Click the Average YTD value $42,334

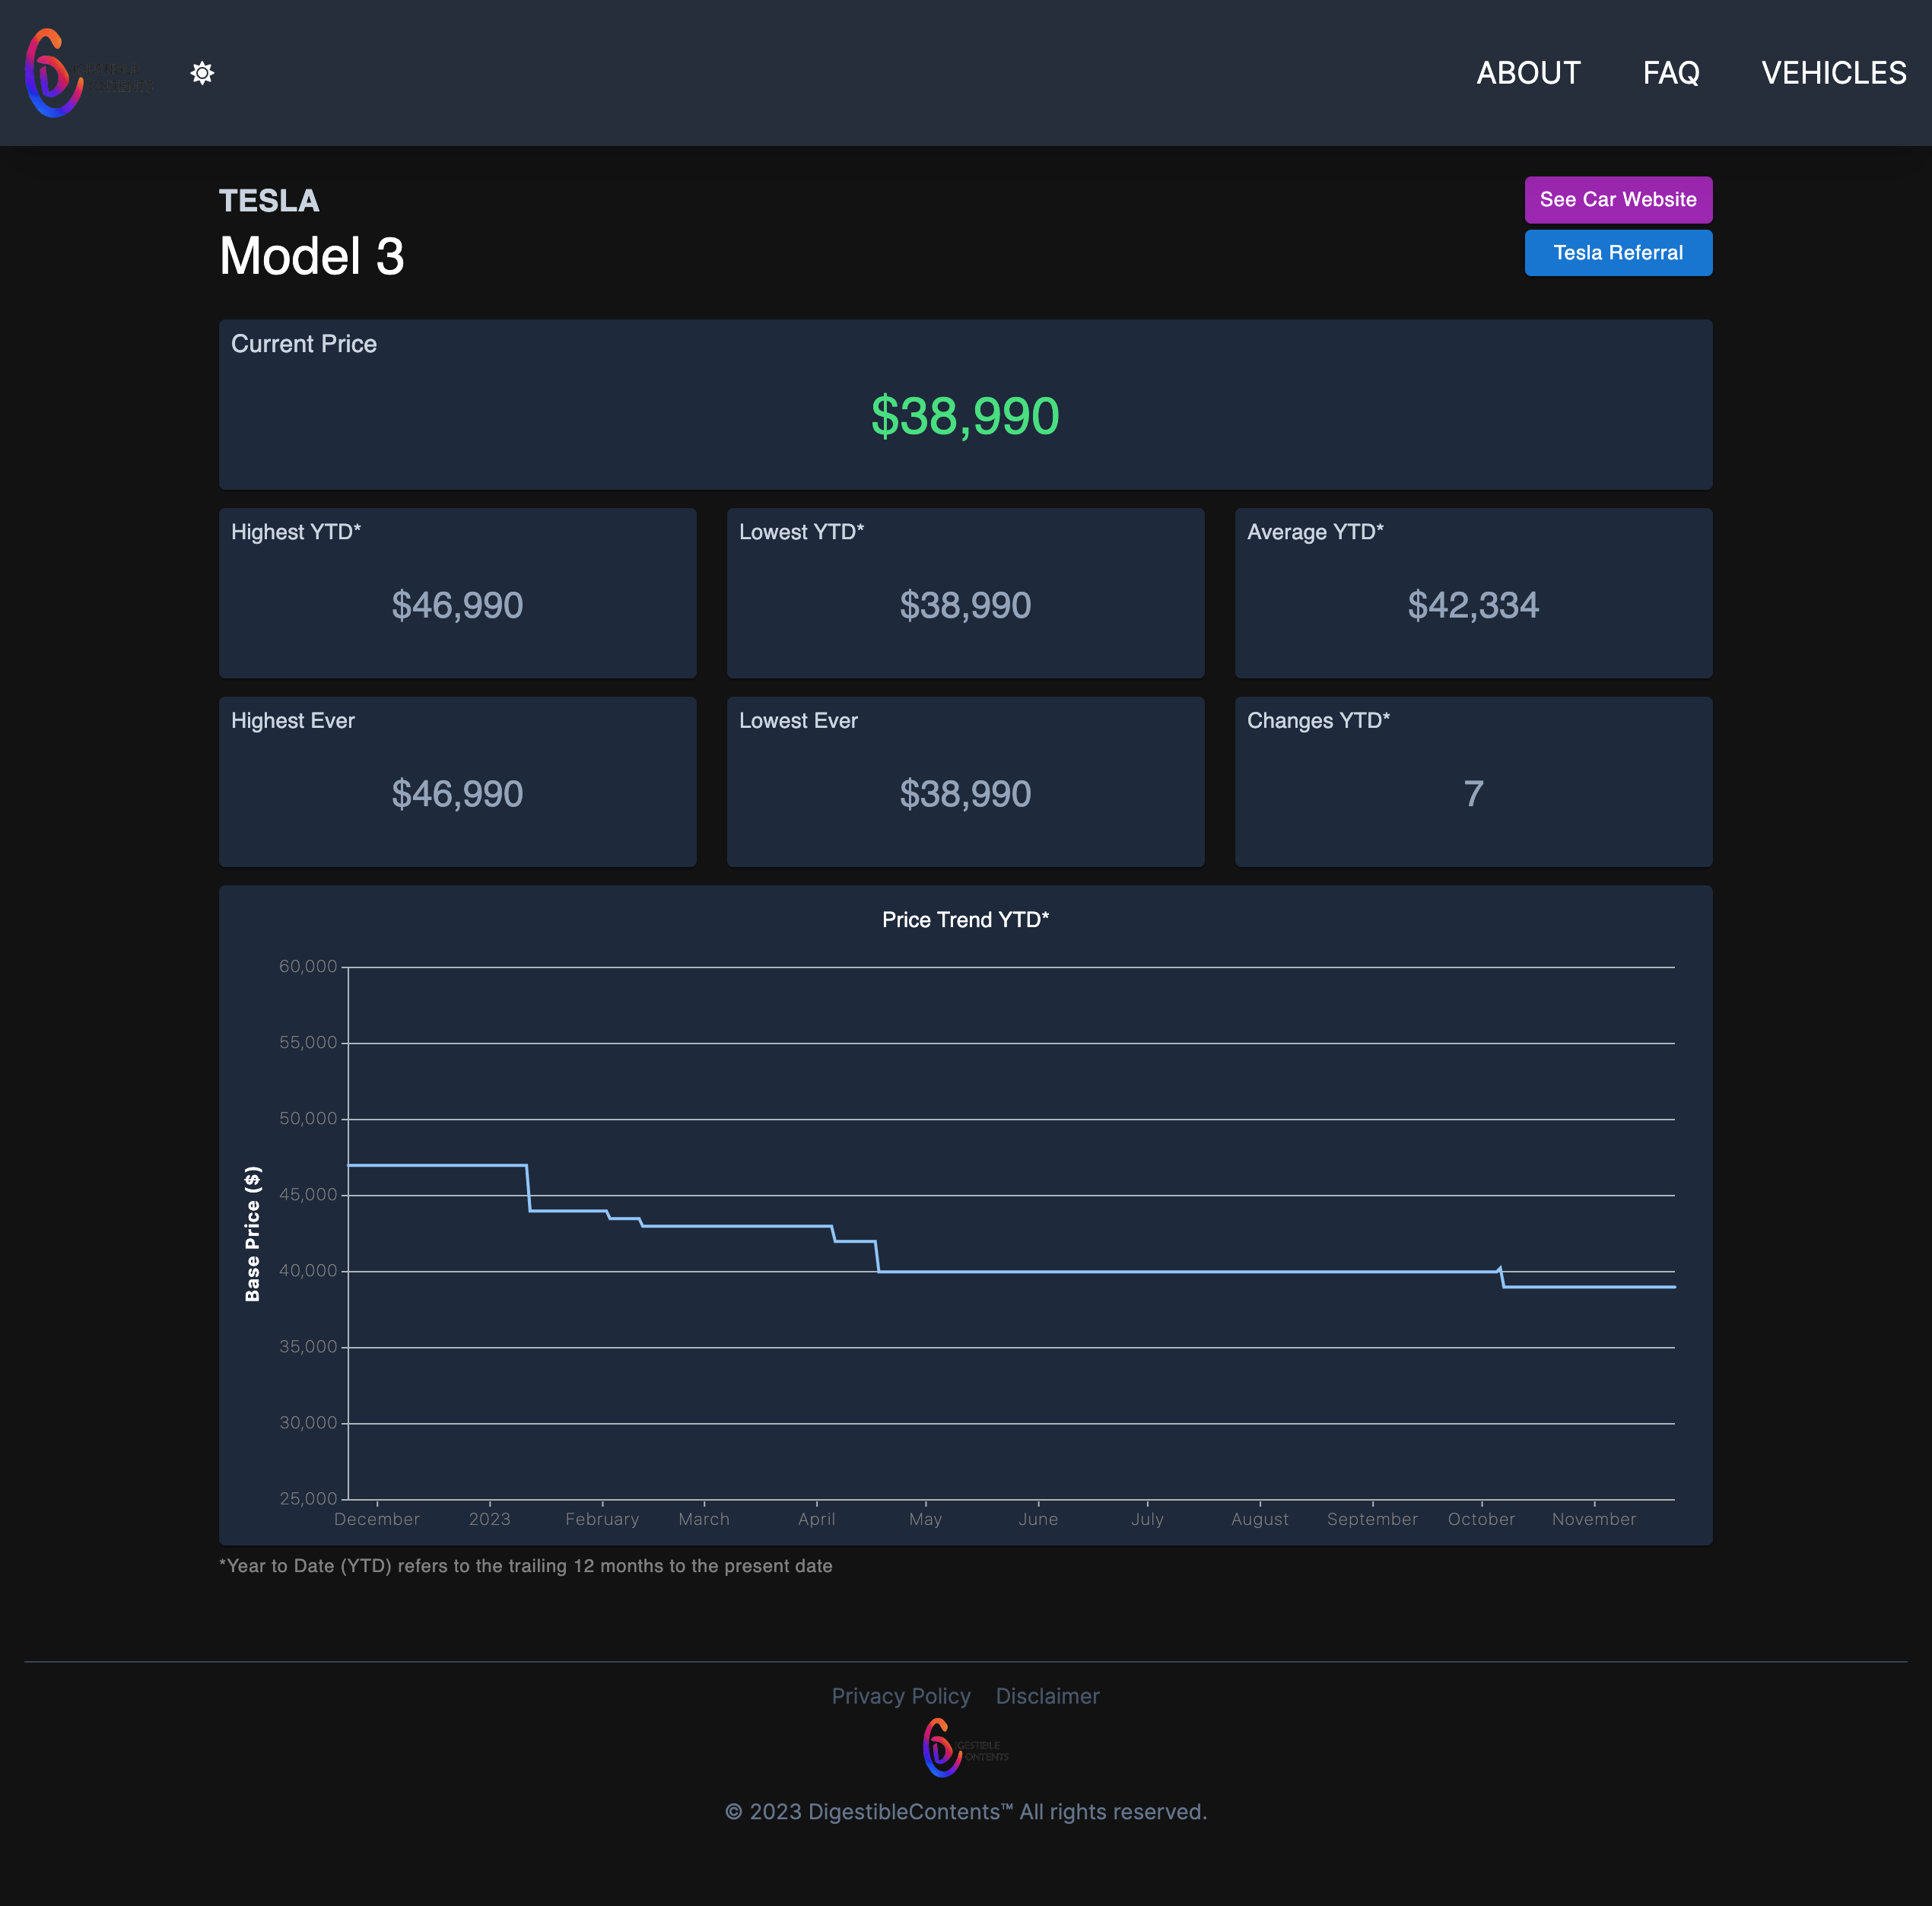pos(1473,605)
